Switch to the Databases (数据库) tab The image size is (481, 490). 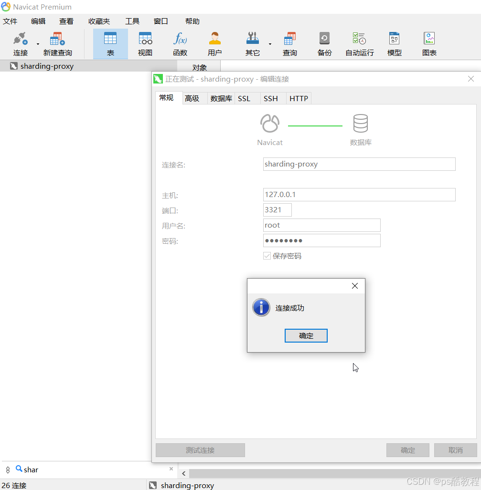pos(221,98)
